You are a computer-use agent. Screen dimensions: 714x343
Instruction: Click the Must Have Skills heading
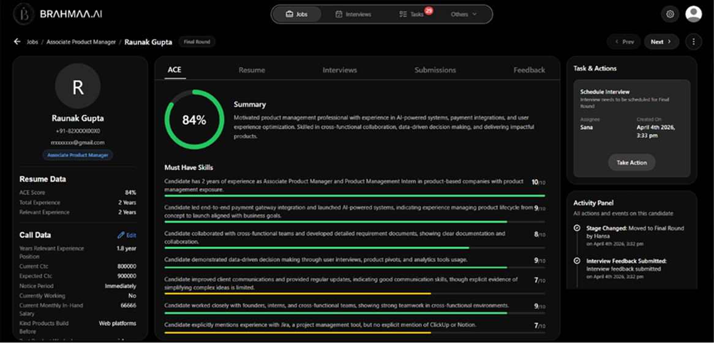189,168
